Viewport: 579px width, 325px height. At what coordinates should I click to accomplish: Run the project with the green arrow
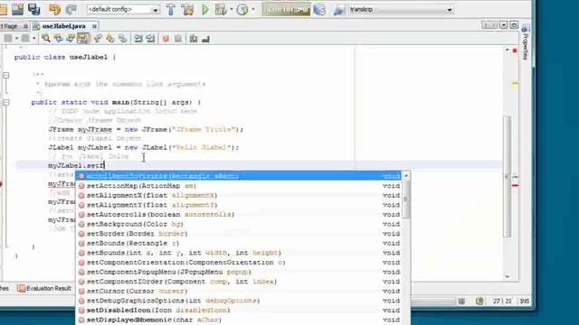[x=205, y=10]
